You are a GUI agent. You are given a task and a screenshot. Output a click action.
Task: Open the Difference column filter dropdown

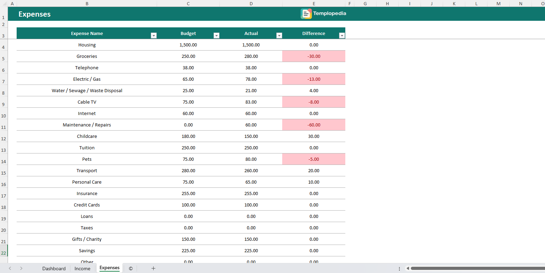[342, 35]
